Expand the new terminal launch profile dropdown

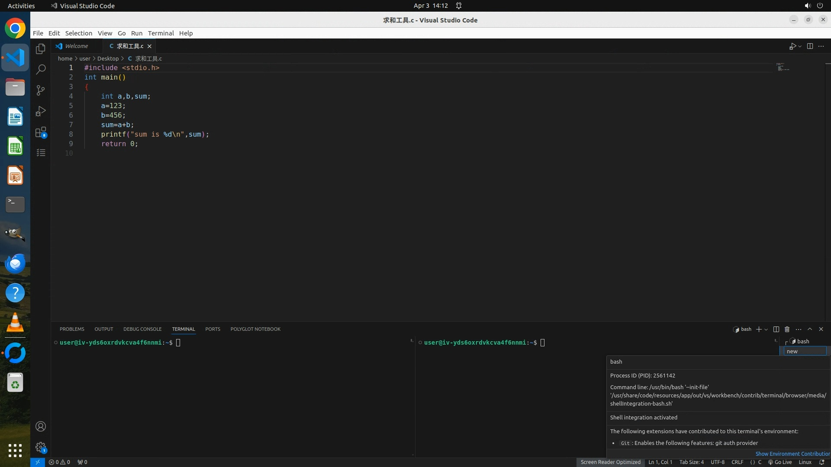[766, 329]
